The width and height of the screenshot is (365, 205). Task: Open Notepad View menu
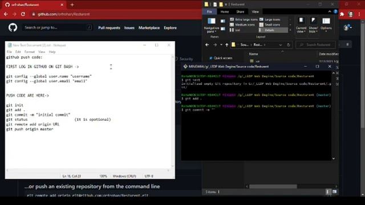pyautogui.click(x=42, y=52)
